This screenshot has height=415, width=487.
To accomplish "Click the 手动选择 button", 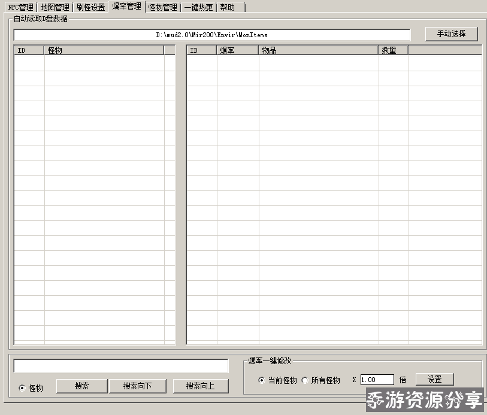I will pyautogui.click(x=451, y=34).
